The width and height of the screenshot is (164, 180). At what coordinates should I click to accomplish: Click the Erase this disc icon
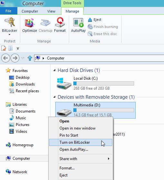pos(90,34)
